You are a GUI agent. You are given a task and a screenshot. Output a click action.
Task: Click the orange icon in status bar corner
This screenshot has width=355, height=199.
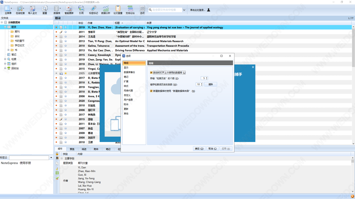tap(353, 197)
